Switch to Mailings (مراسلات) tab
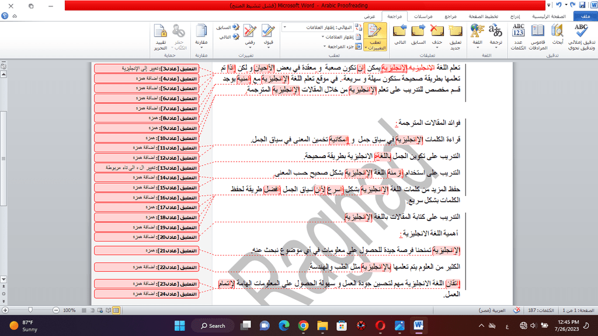 click(x=423, y=16)
